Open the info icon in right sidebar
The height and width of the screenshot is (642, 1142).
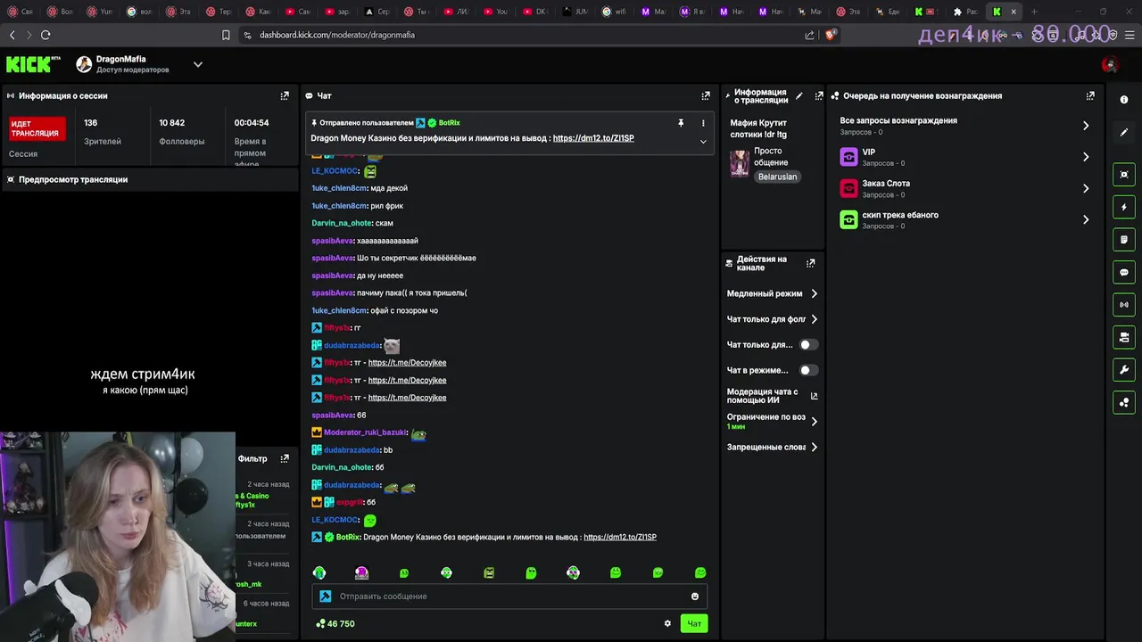(1124, 100)
